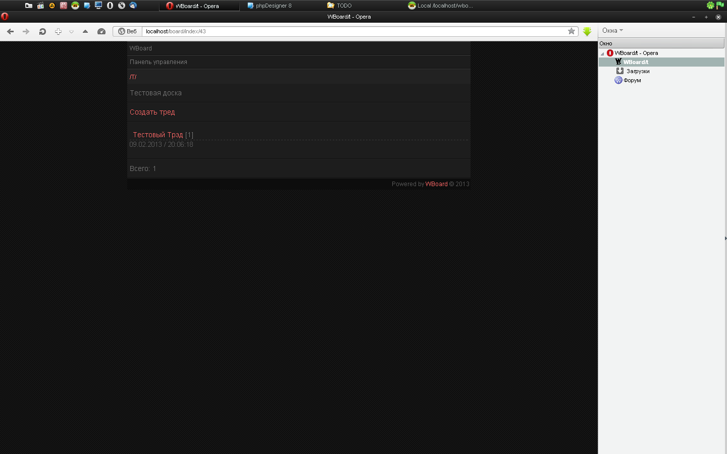Click the folder icon in the quick launch
Screen dimensions: 727x454
pos(29,6)
